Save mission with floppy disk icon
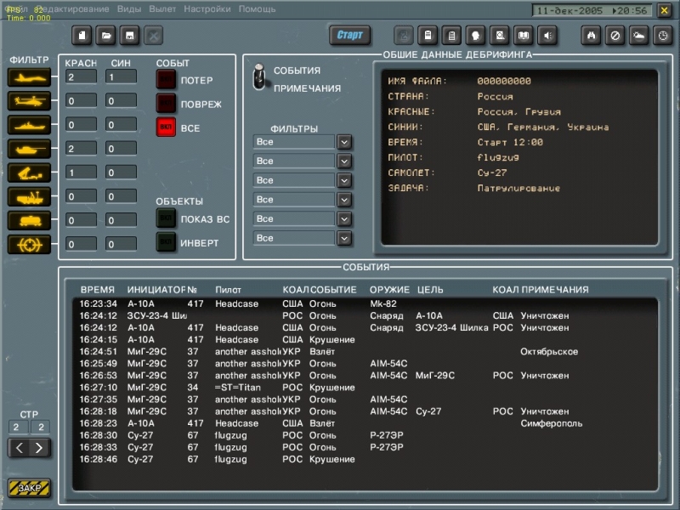The height and width of the screenshot is (510, 680). pos(130,36)
